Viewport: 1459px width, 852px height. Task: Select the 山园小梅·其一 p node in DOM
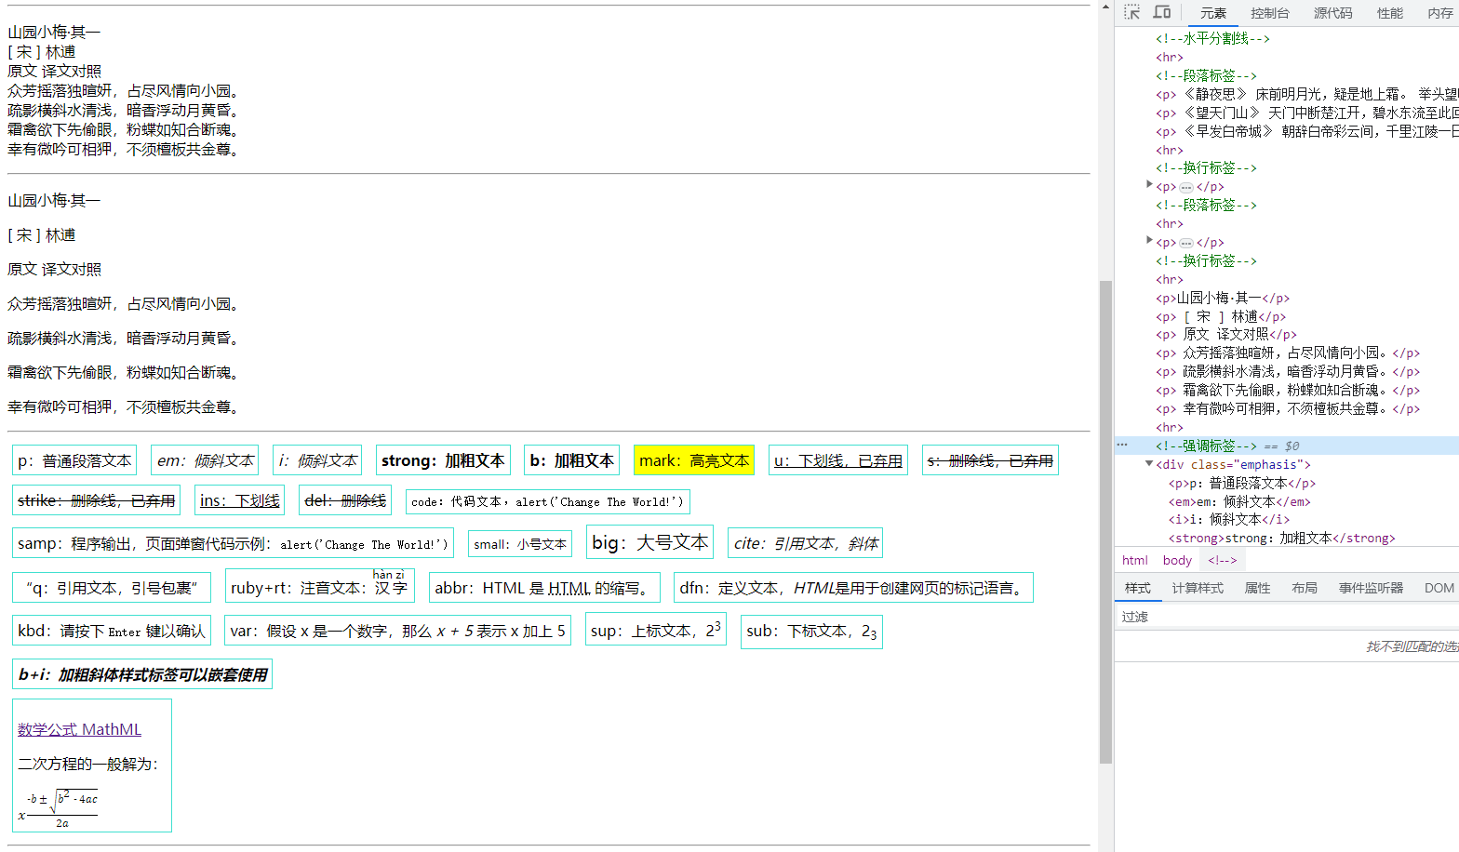pyautogui.click(x=1223, y=298)
